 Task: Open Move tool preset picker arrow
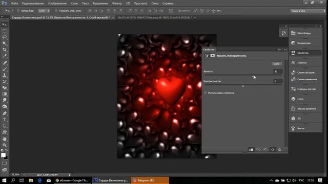click(x=12, y=11)
